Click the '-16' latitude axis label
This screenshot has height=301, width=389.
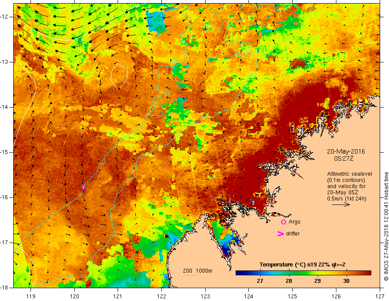click(x=4, y=197)
